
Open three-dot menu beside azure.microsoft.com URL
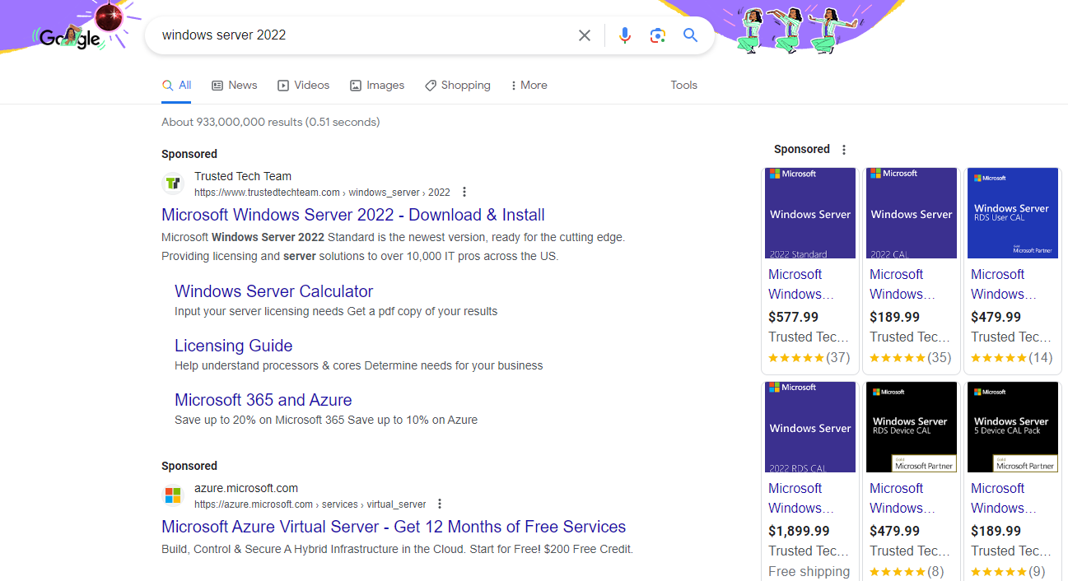[x=440, y=504]
